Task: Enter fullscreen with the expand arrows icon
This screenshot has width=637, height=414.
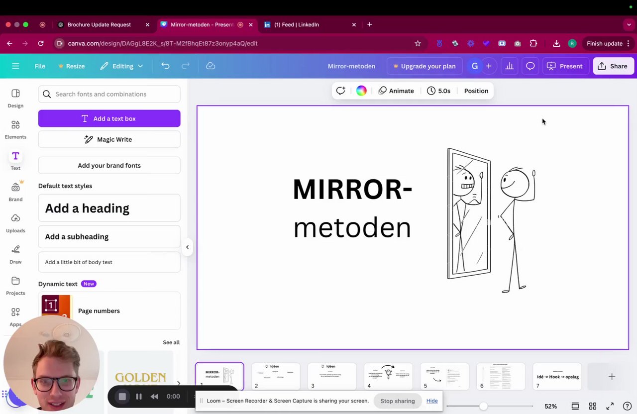Action: coord(610,406)
